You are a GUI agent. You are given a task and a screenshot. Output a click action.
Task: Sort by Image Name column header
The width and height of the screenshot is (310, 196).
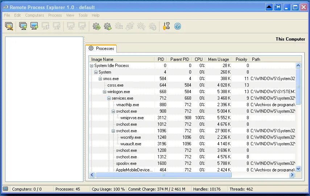pyautogui.click(x=122, y=59)
